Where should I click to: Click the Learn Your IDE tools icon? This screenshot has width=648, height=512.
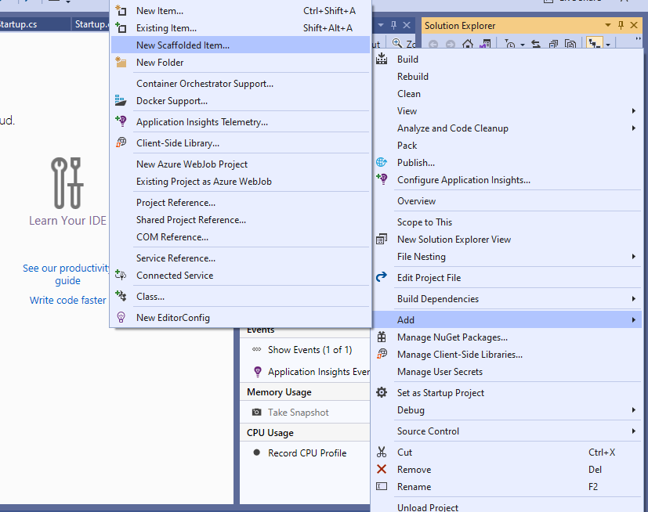(x=67, y=183)
